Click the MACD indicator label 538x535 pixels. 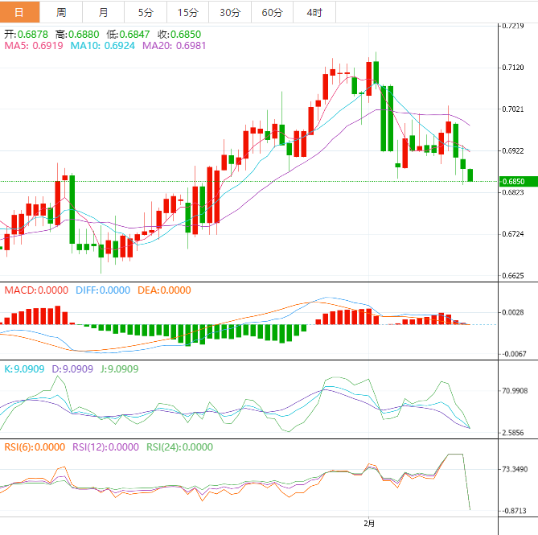click(37, 290)
